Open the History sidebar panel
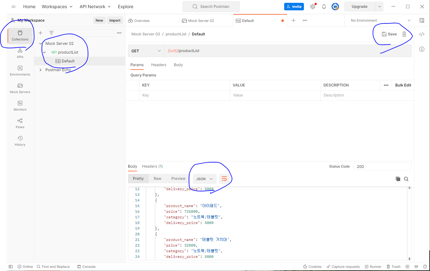The width and height of the screenshot is (430, 271). click(20, 141)
